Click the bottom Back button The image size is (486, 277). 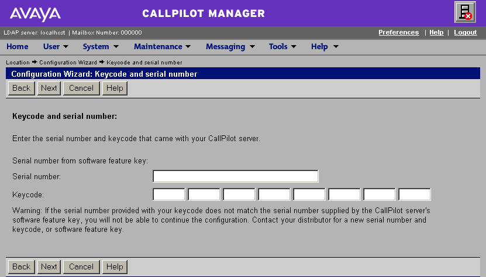22,267
